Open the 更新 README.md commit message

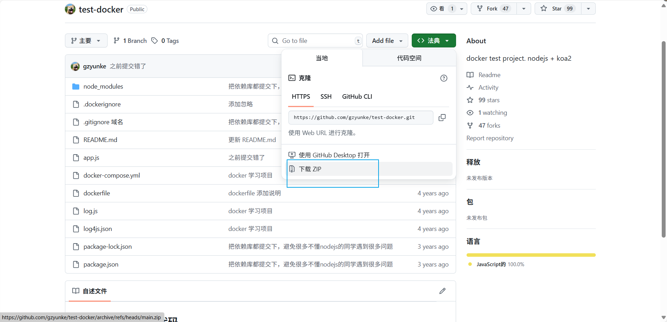pos(252,140)
